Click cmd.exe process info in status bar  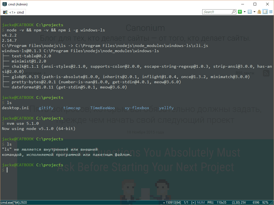coord(14,203)
